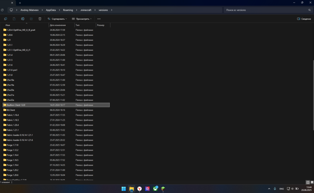Open the purple app icon on taskbar
This screenshot has height=193, width=314.
coord(147,189)
